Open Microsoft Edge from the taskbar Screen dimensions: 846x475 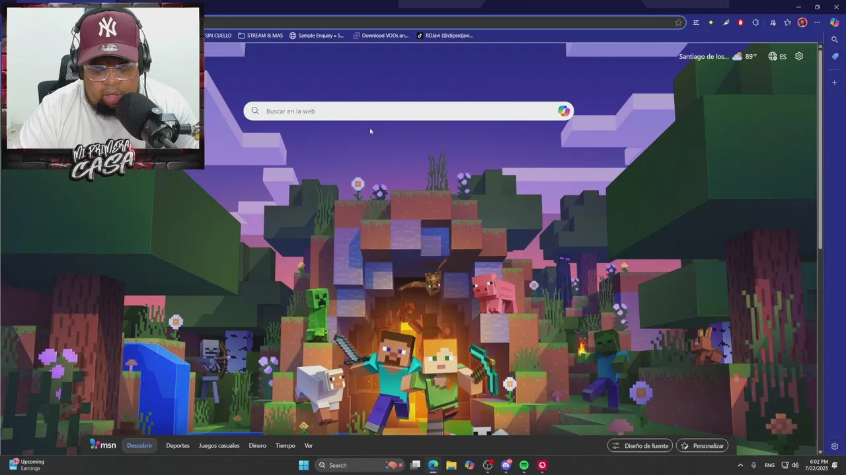(433, 465)
